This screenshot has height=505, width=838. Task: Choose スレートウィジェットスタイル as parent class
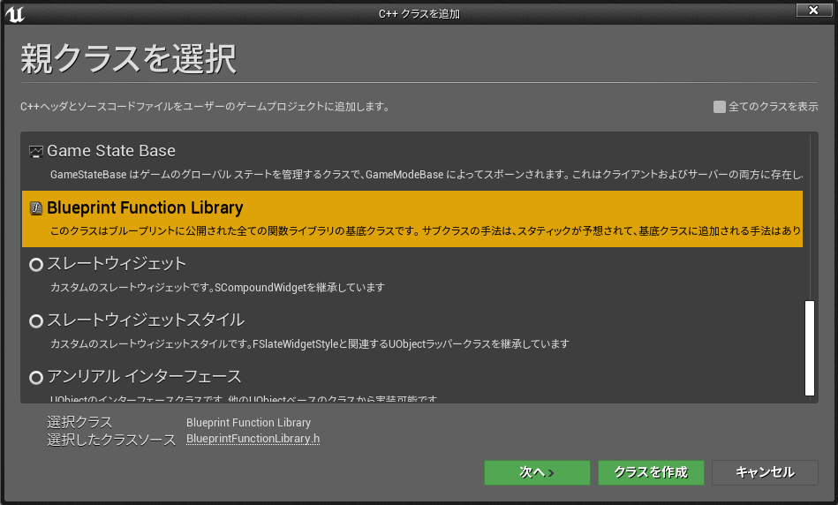coord(412,332)
